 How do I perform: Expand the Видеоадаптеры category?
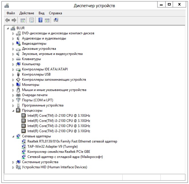(x=13, y=44)
